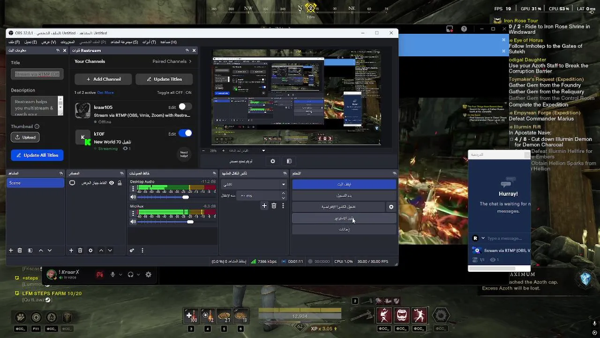Open the Edit (E) menu

(30, 42)
